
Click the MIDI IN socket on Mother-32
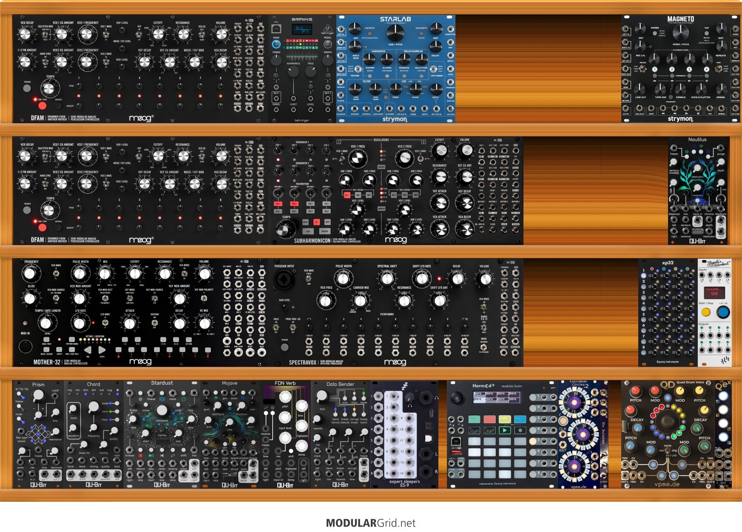coord(26,347)
